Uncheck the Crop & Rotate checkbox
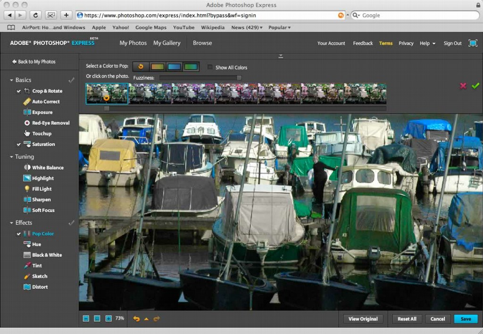483x334 pixels. click(19, 91)
